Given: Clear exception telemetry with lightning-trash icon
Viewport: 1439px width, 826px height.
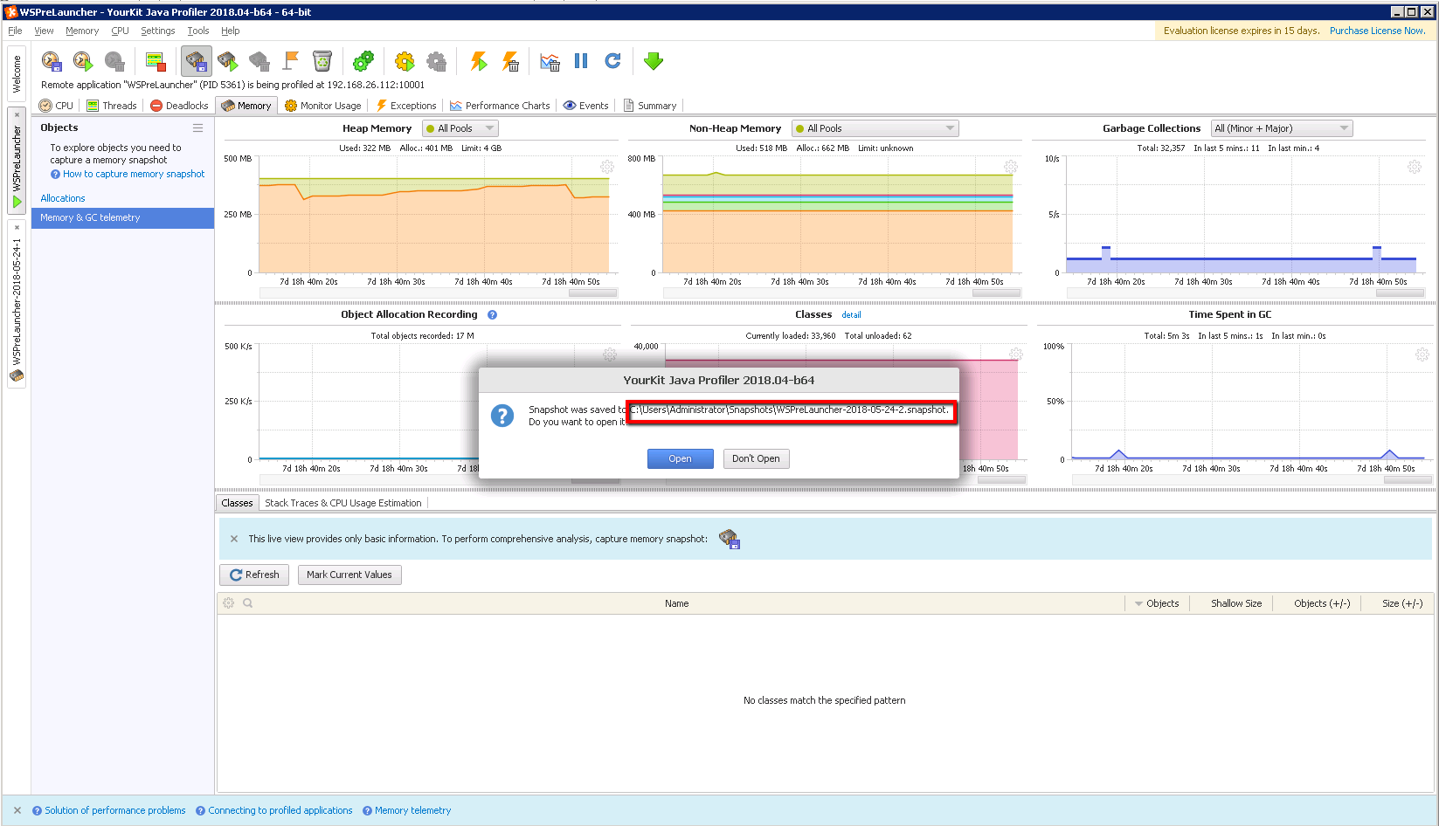Looking at the screenshot, I should tap(510, 61).
